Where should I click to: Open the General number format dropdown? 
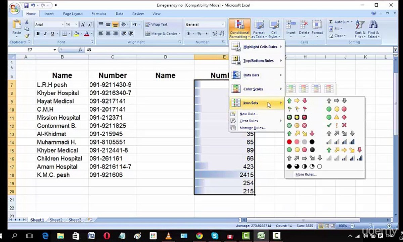pos(223,25)
